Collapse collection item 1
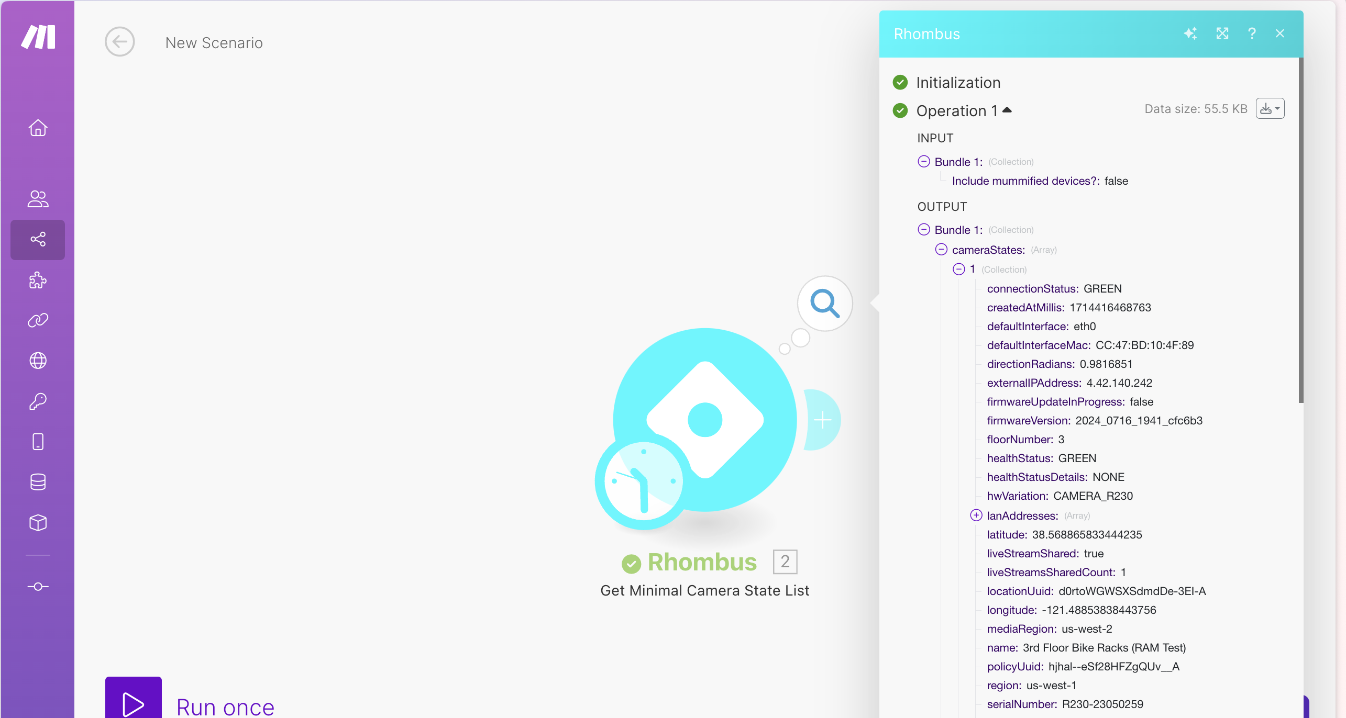This screenshot has height=718, width=1346. (959, 269)
